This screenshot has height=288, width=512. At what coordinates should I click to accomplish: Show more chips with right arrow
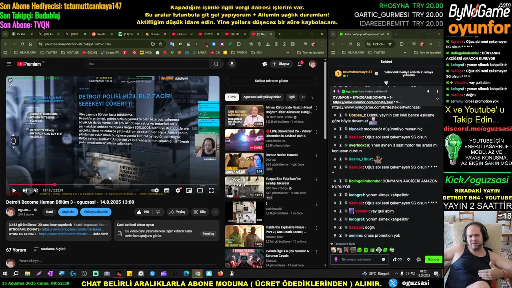(x=312, y=97)
